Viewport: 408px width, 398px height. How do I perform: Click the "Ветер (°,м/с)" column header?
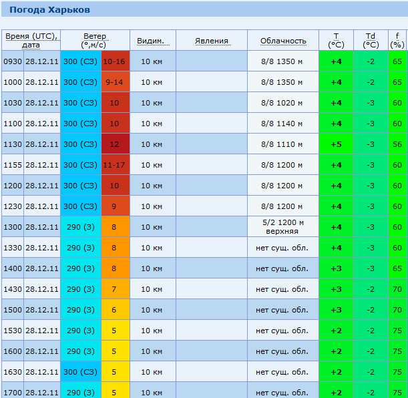95,40
